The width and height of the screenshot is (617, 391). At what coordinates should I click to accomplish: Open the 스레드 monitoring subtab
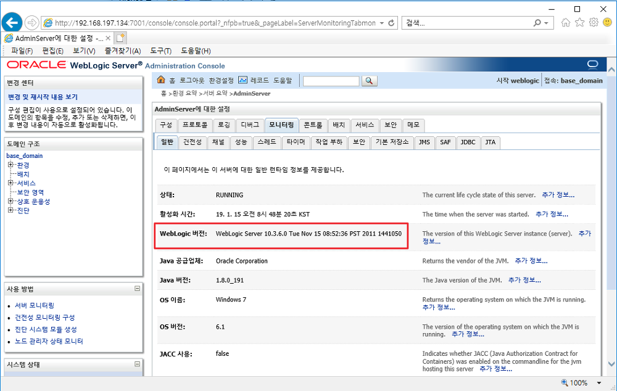point(267,142)
